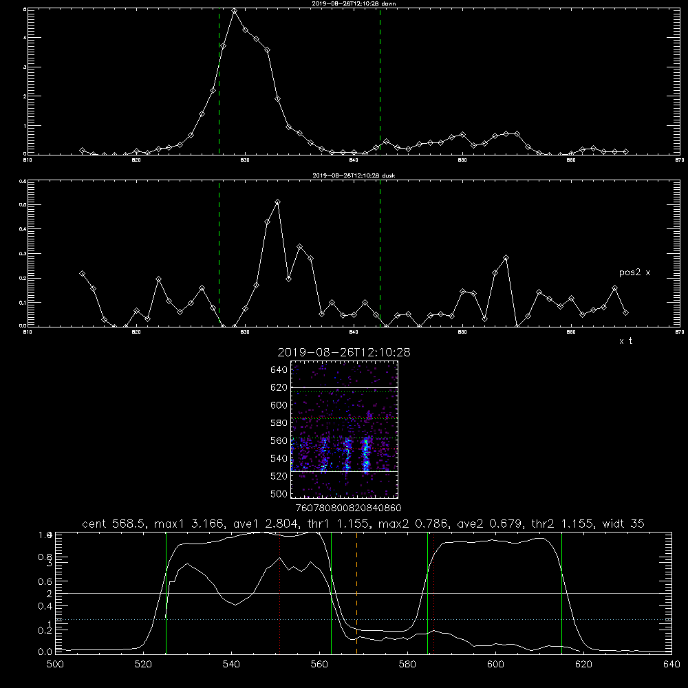Click the red dotted line near 551 in bottom plot
Viewport: 688px width, 688px height.
tap(279, 592)
